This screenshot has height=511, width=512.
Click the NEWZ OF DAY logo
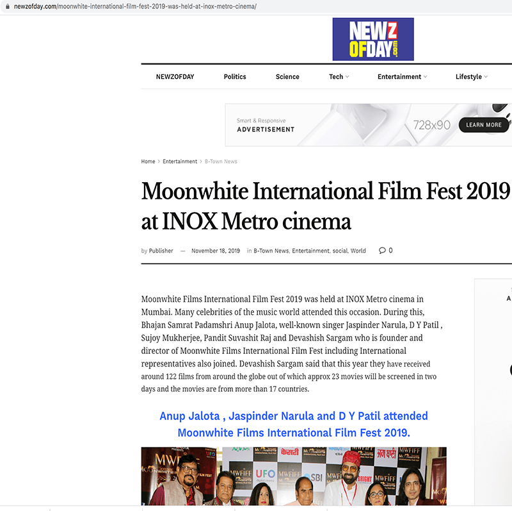click(x=373, y=39)
